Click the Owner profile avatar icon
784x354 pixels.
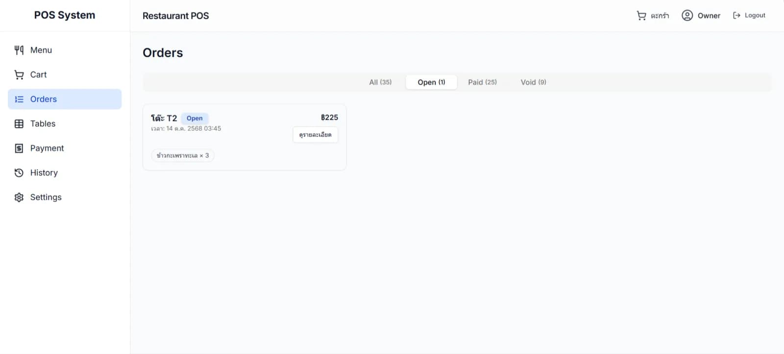click(687, 16)
